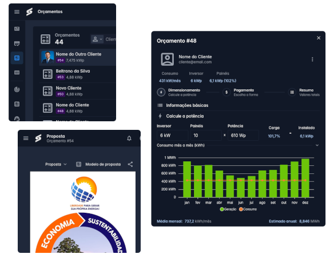Viewport: 334px width, 258px height.
Task: Click the Inversor field showing 6 kW
Action: [x=173, y=135]
